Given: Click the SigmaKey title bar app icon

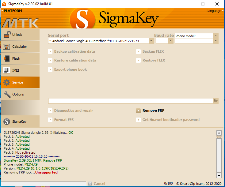Looking at the screenshot, I should (4, 4).
